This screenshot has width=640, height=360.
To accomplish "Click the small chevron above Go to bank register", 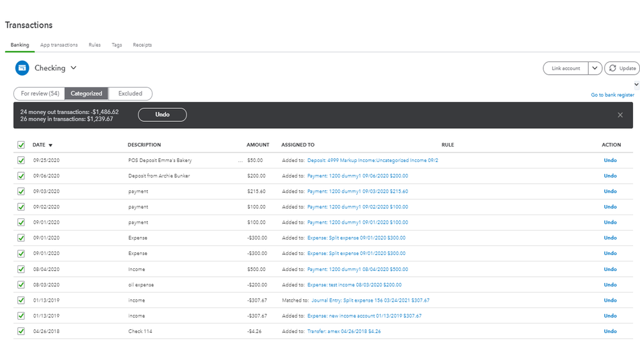I will coord(636,85).
